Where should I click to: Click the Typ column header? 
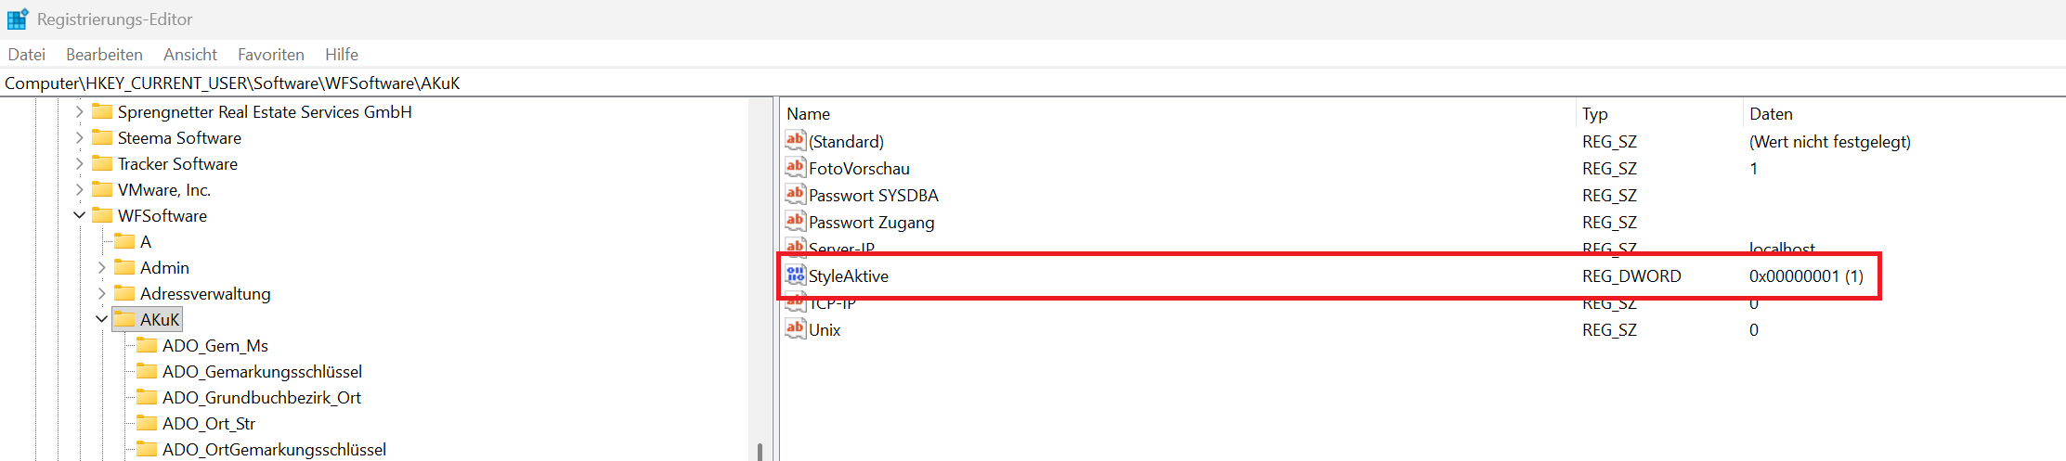coord(1594,114)
